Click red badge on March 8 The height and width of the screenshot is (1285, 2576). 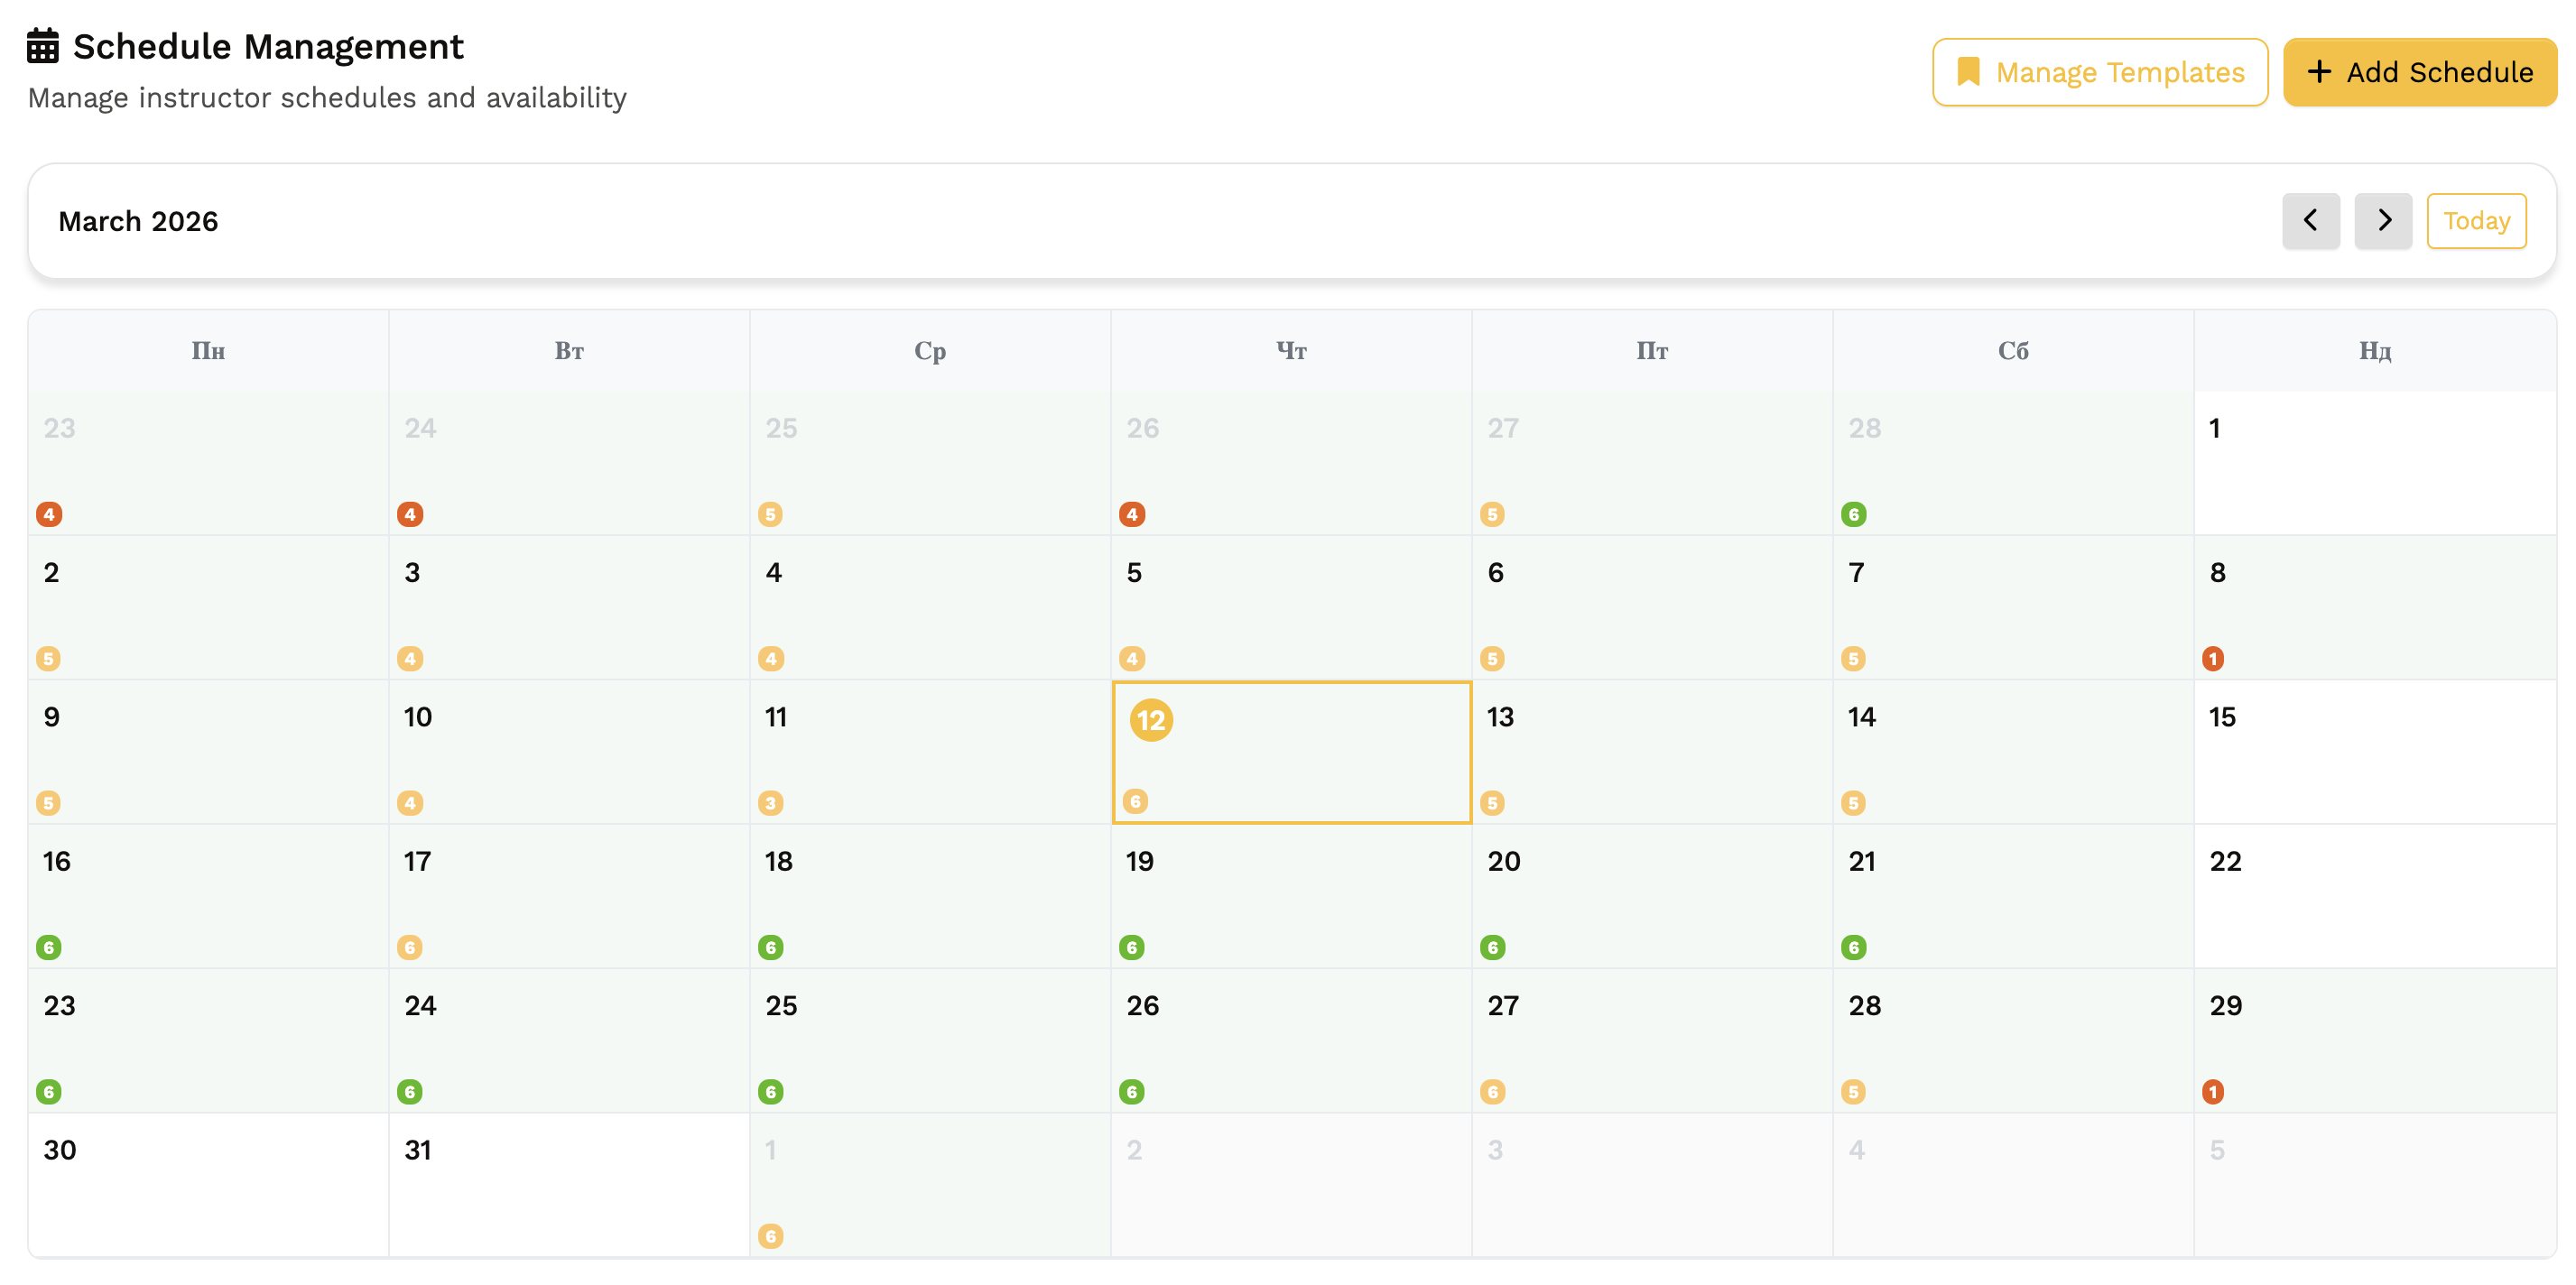pyautogui.click(x=2212, y=659)
